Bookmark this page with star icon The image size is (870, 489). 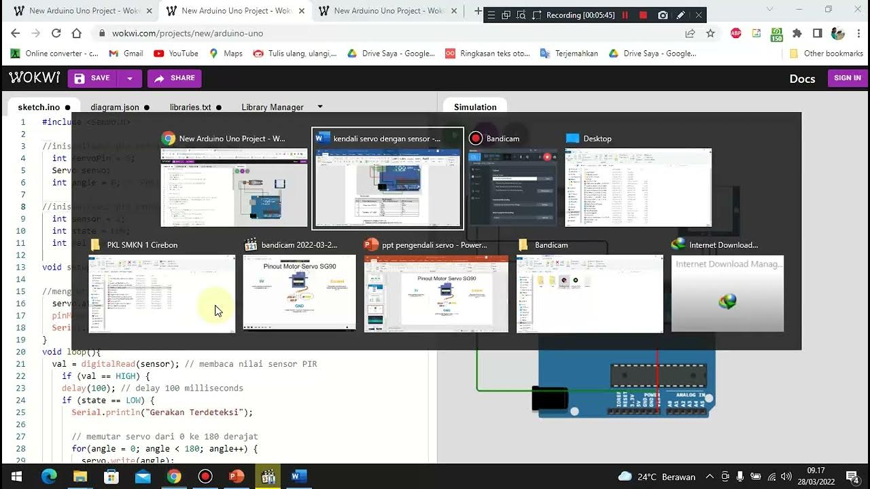[x=710, y=33]
